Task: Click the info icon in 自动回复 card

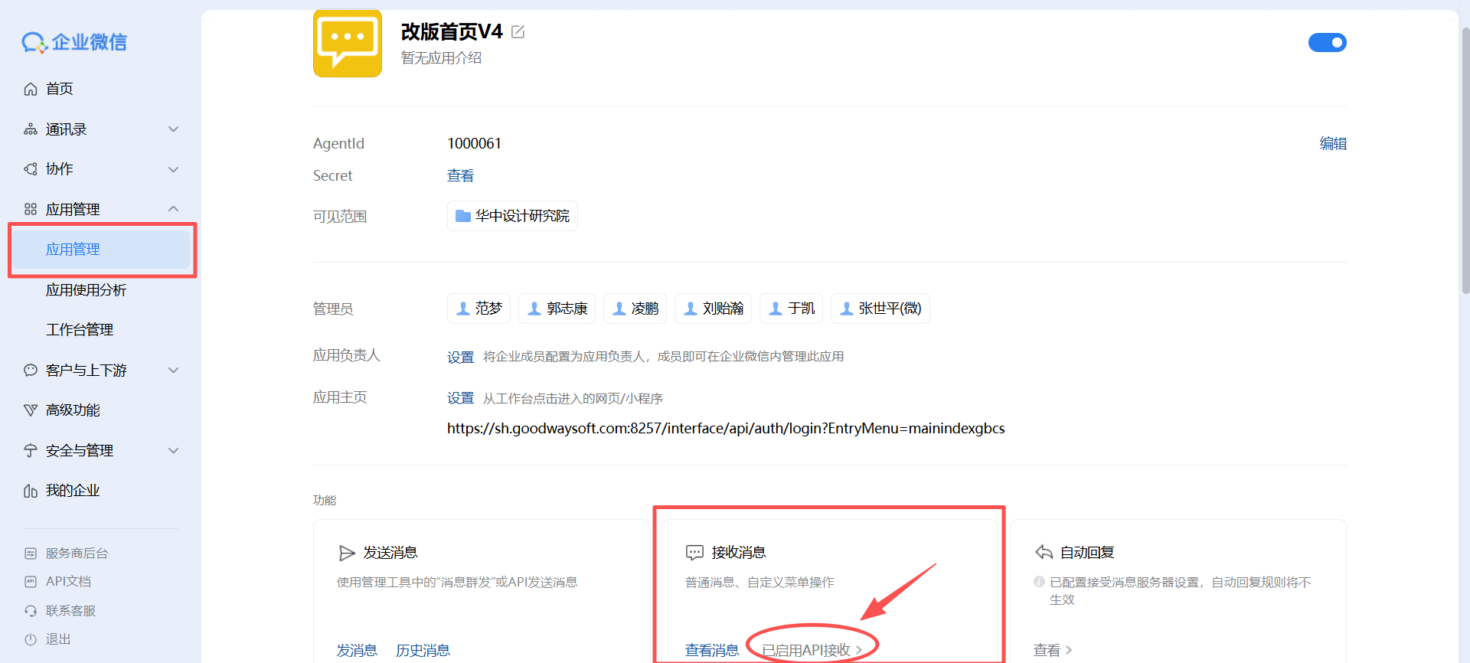Action: coord(1039,582)
